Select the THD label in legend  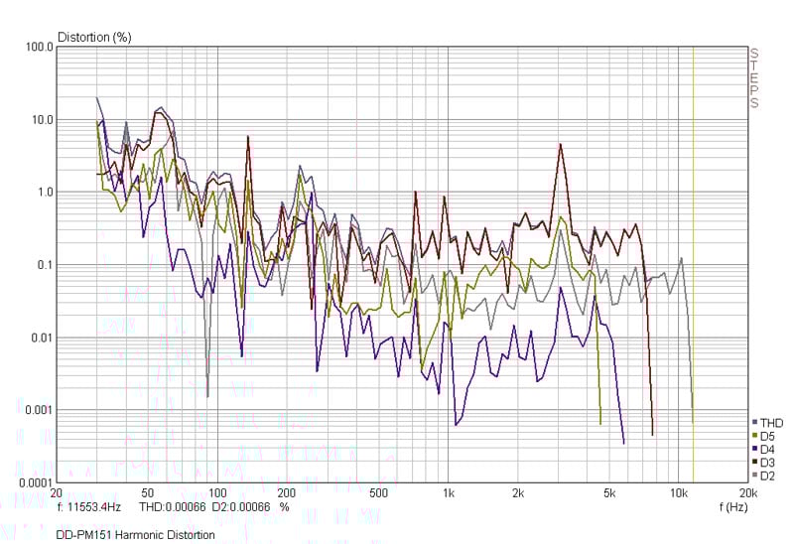(771, 423)
